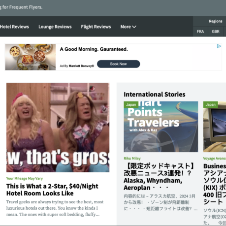Select the GBR region tab
Viewport: 226px width, 226px height.
click(216, 32)
